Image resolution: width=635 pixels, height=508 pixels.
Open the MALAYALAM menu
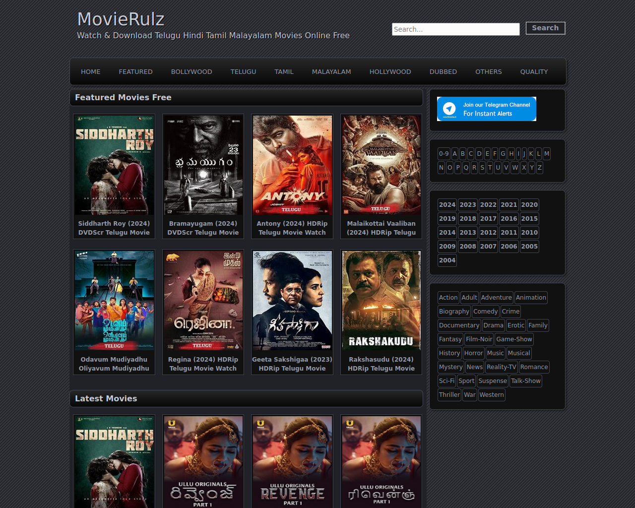tap(331, 71)
